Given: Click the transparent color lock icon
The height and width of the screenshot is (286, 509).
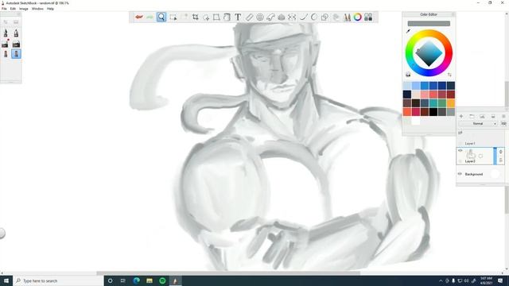Looking at the screenshot, I should tap(408, 75).
